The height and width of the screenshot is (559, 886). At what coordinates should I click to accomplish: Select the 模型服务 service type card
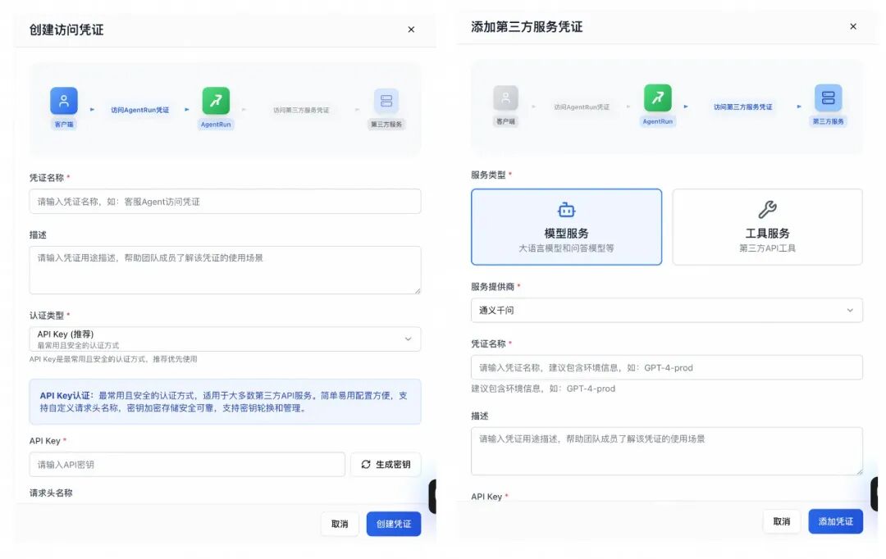point(566,227)
